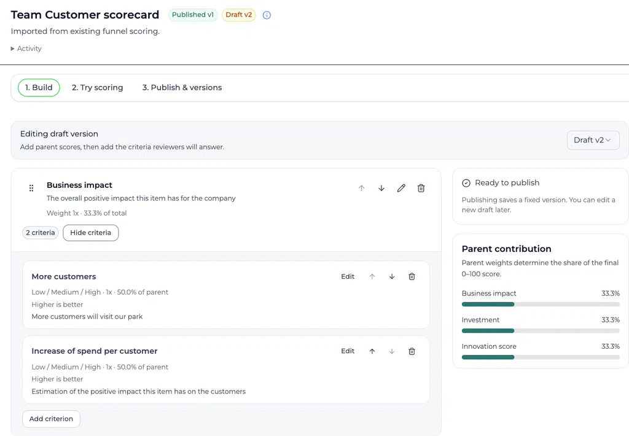Add criterion to Business impact

[x=52, y=419]
